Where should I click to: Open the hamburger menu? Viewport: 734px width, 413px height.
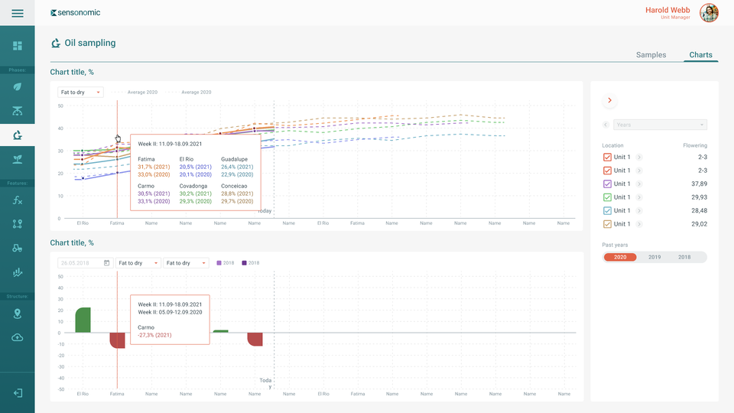pos(17,13)
